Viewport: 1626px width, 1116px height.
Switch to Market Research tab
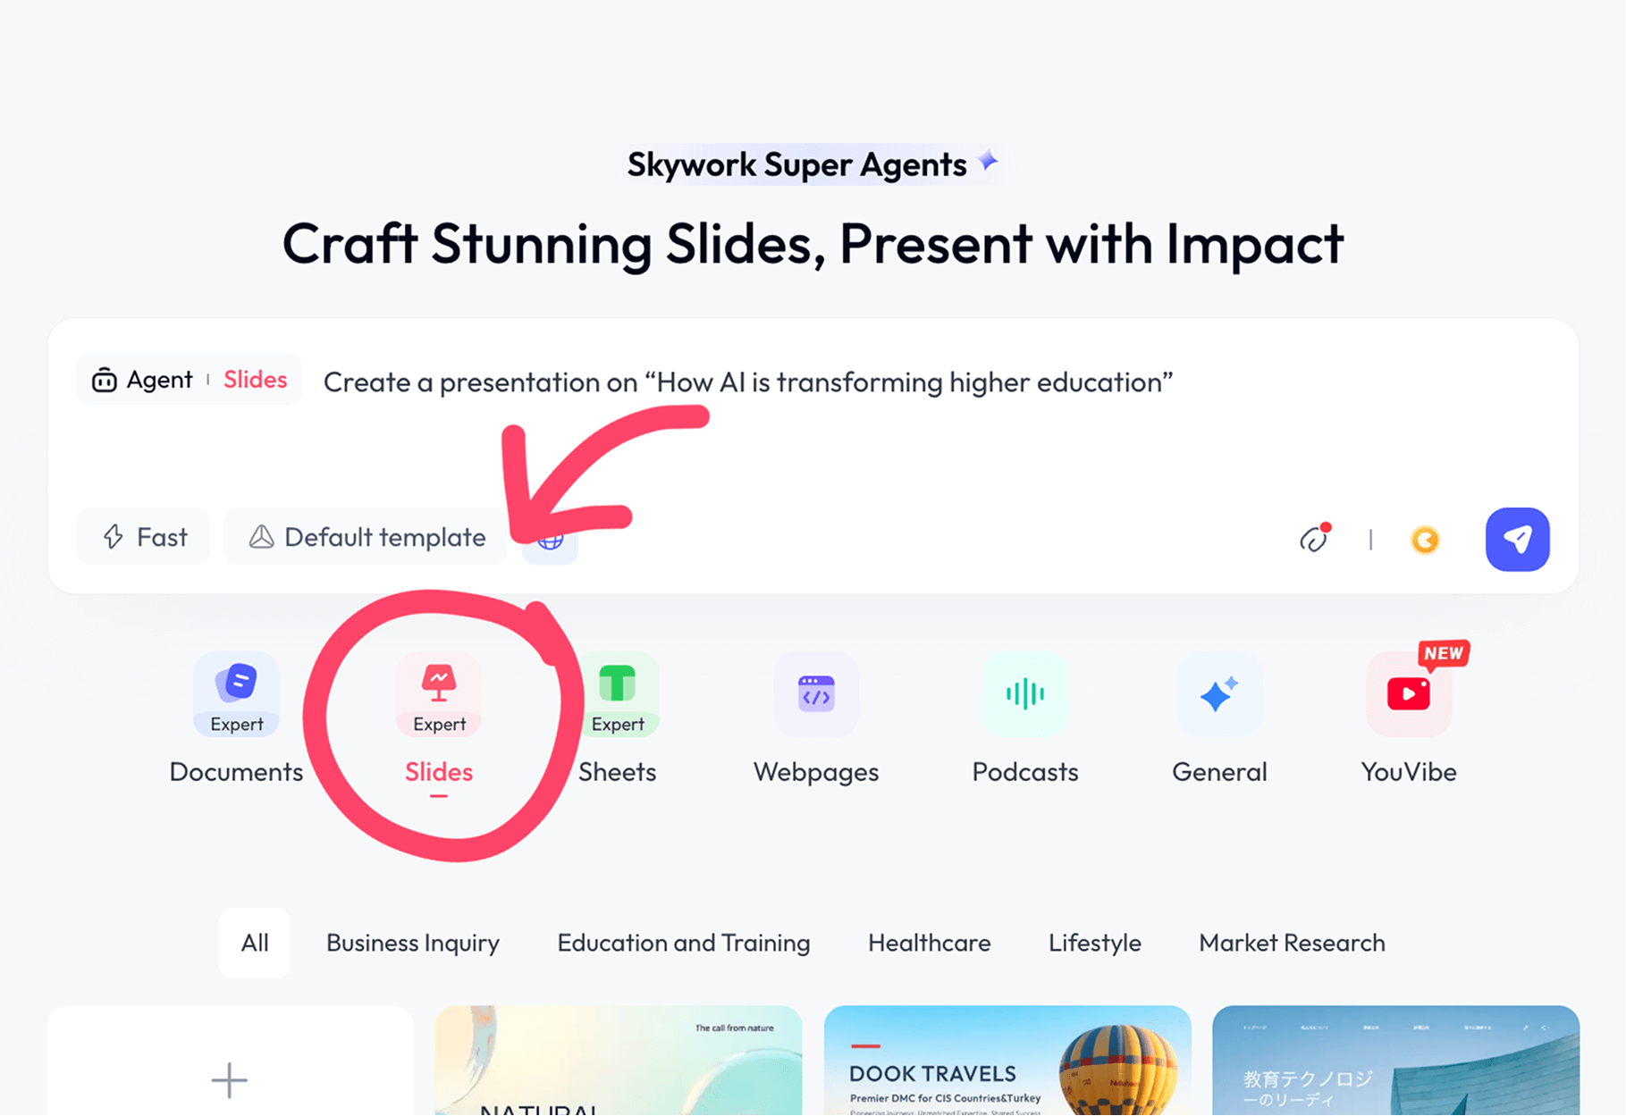pyautogui.click(x=1292, y=943)
